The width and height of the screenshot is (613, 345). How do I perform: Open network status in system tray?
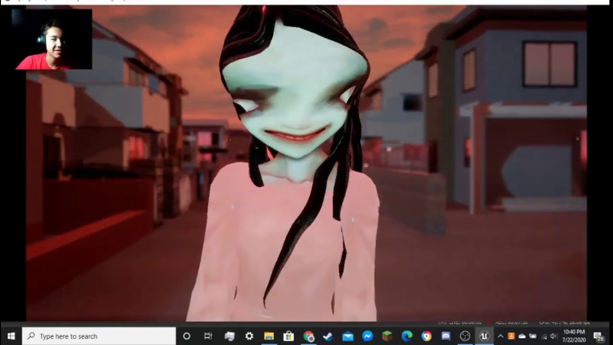pyautogui.click(x=544, y=336)
